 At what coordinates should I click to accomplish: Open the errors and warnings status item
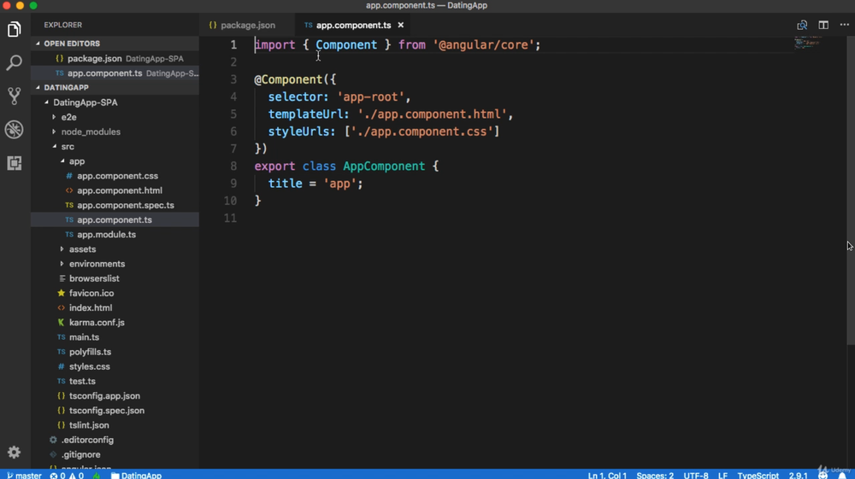click(x=67, y=475)
